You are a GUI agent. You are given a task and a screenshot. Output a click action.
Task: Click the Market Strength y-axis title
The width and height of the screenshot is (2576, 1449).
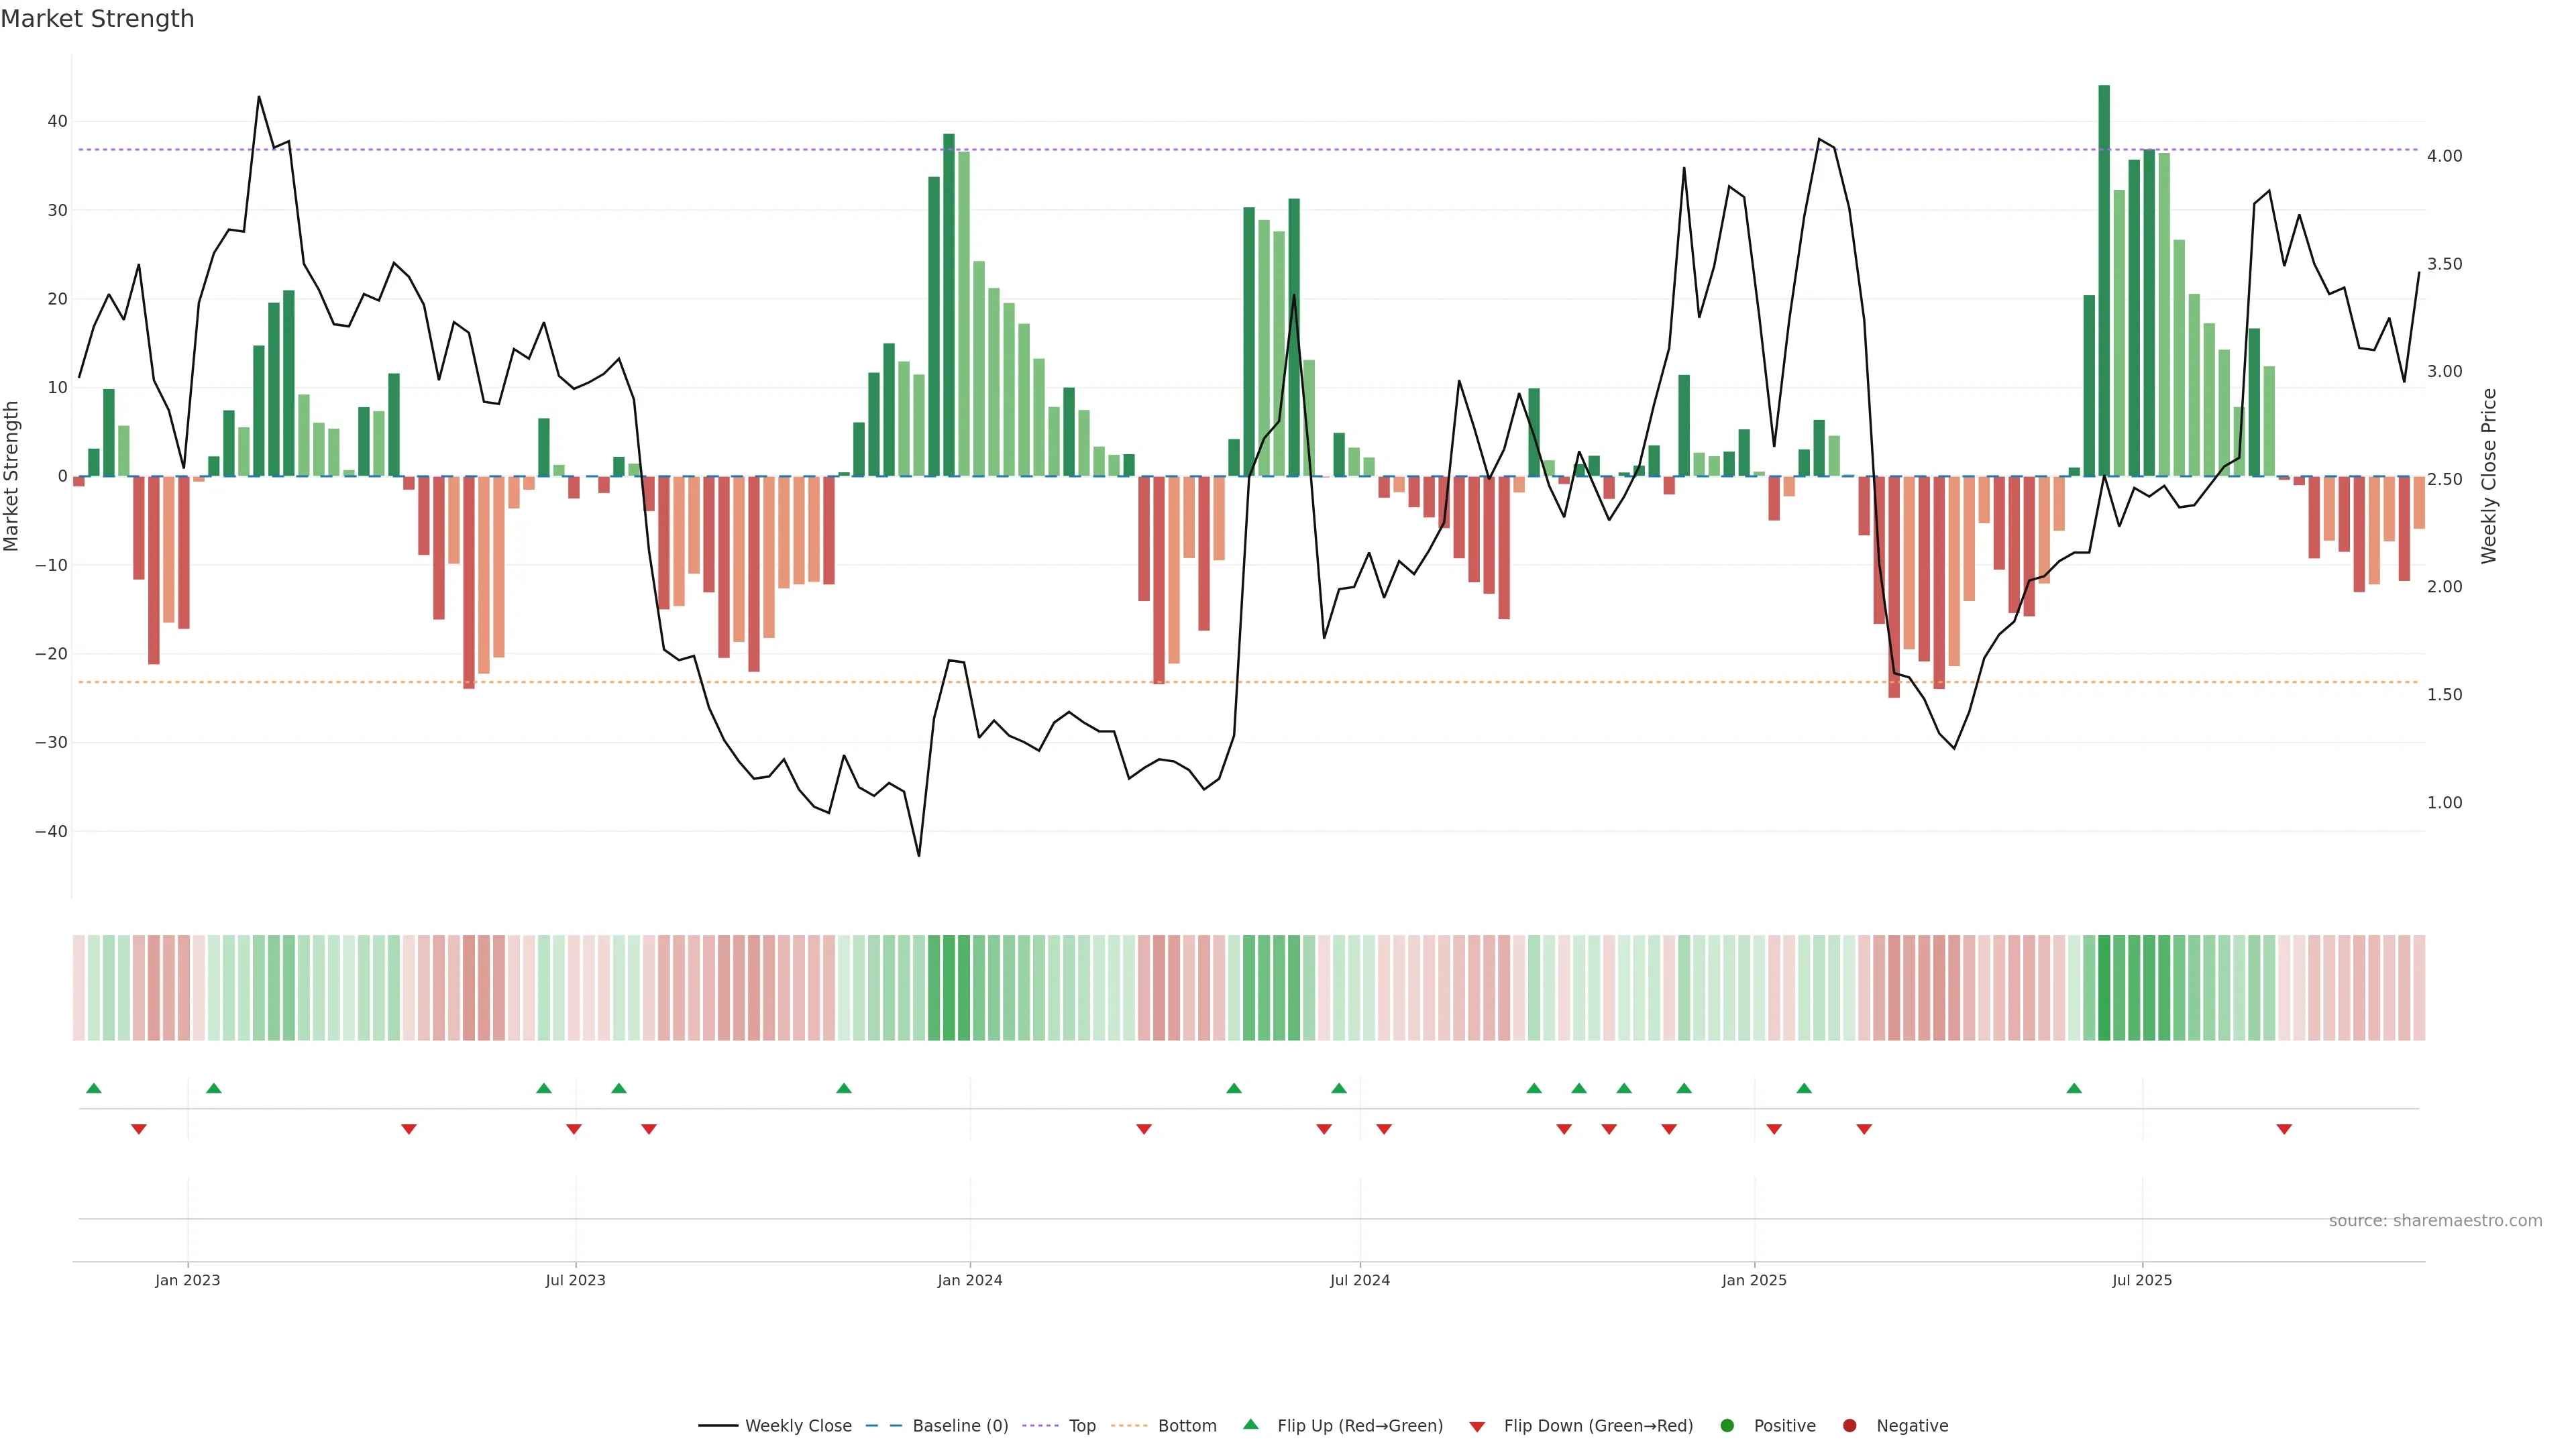pyautogui.click(x=12, y=476)
